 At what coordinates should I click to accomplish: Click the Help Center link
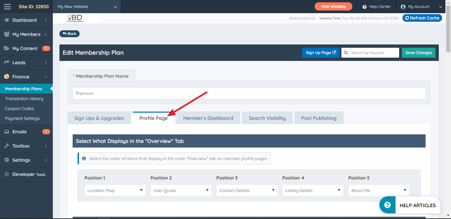tap(376, 7)
